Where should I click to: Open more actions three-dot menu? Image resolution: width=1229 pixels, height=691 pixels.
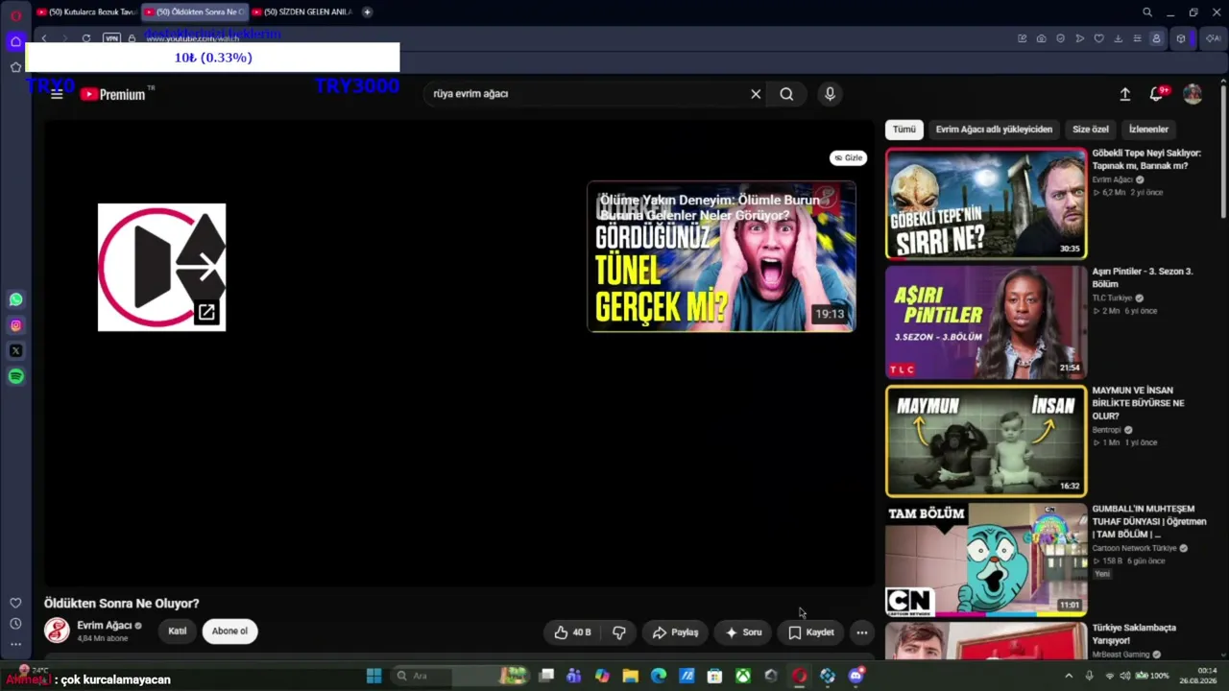pyautogui.click(x=862, y=632)
